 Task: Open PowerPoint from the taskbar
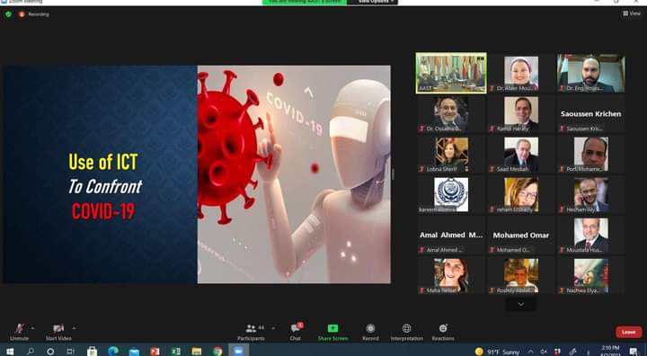(x=155, y=351)
